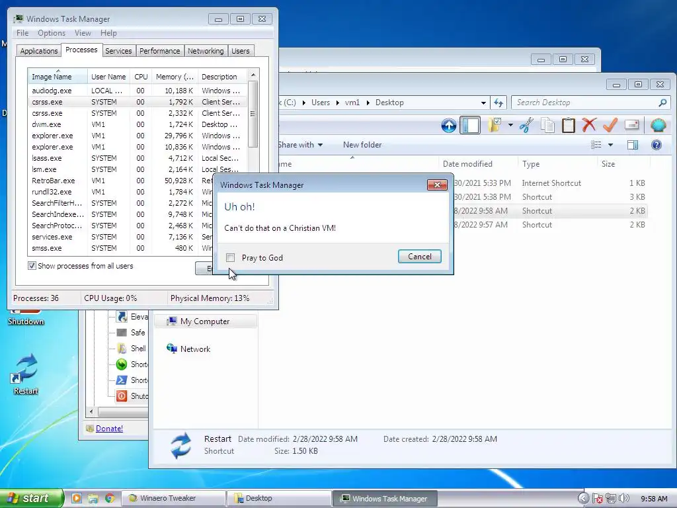
Task: Click the Restart shortcut on the desktop
Action: tap(26, 374)
